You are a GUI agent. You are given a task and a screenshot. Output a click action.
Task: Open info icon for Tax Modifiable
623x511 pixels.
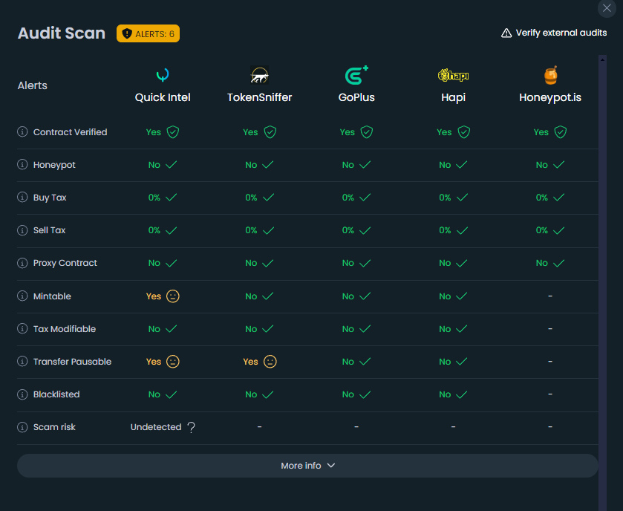[22, 328]
